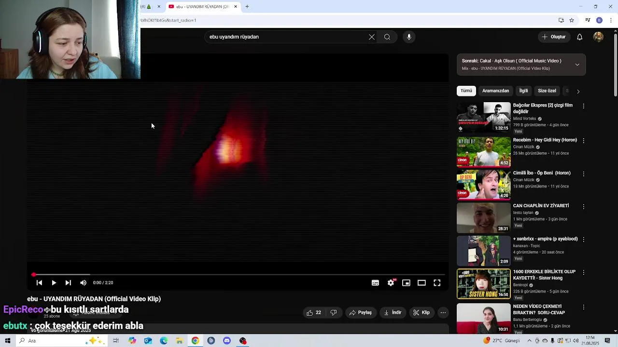Select the İlgili filter chip
Screen dimensions: 618x347
click(523, 91)
